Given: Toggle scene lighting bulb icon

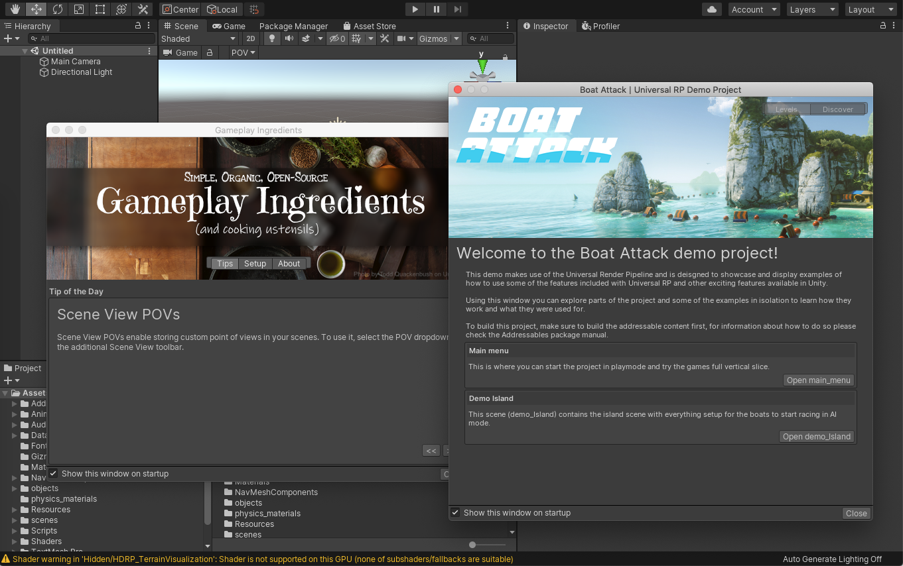Looking at the screenshot, I should (x=271, y=38).
